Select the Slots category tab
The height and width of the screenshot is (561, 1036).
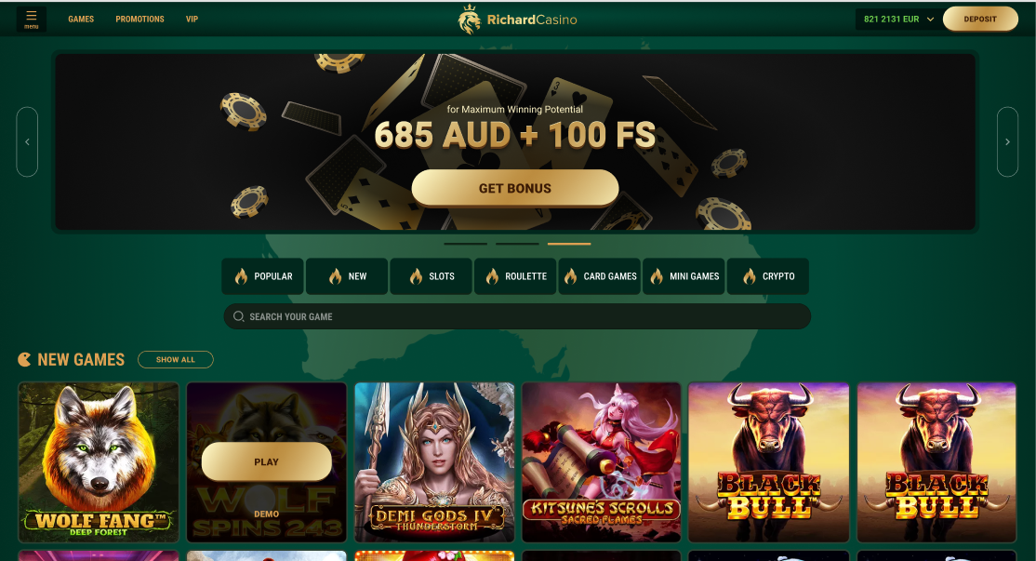[x=432, y=276]
